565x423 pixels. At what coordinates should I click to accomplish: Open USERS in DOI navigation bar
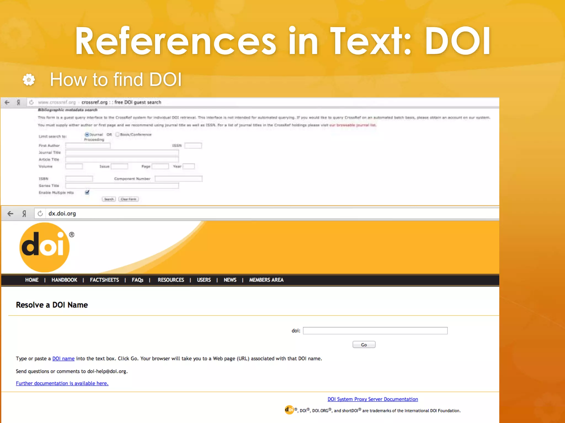pos(204,280)
